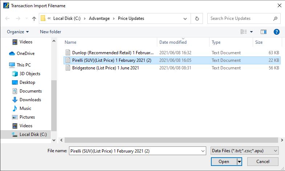Open the Data Files type filter dropdown
This screenshot has height=171, width=285.
[244, 151]
